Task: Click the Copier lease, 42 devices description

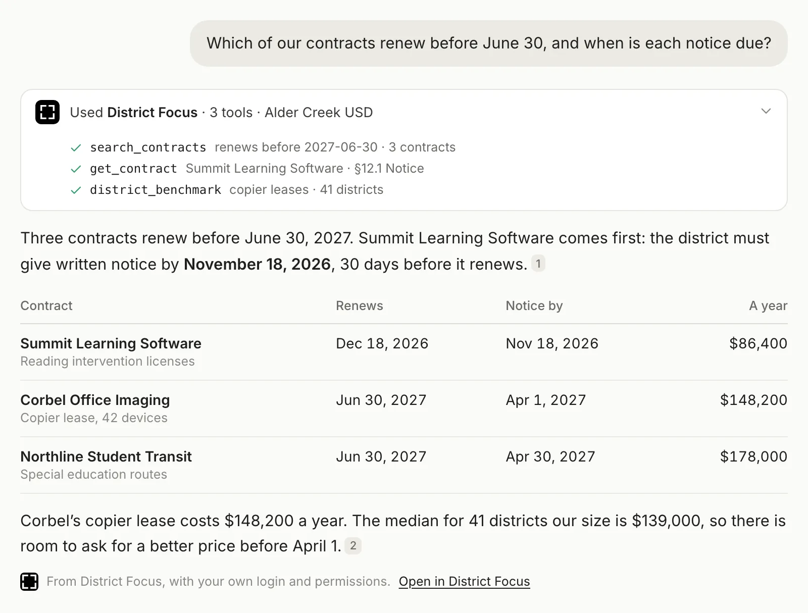Action: click(94, 418)
